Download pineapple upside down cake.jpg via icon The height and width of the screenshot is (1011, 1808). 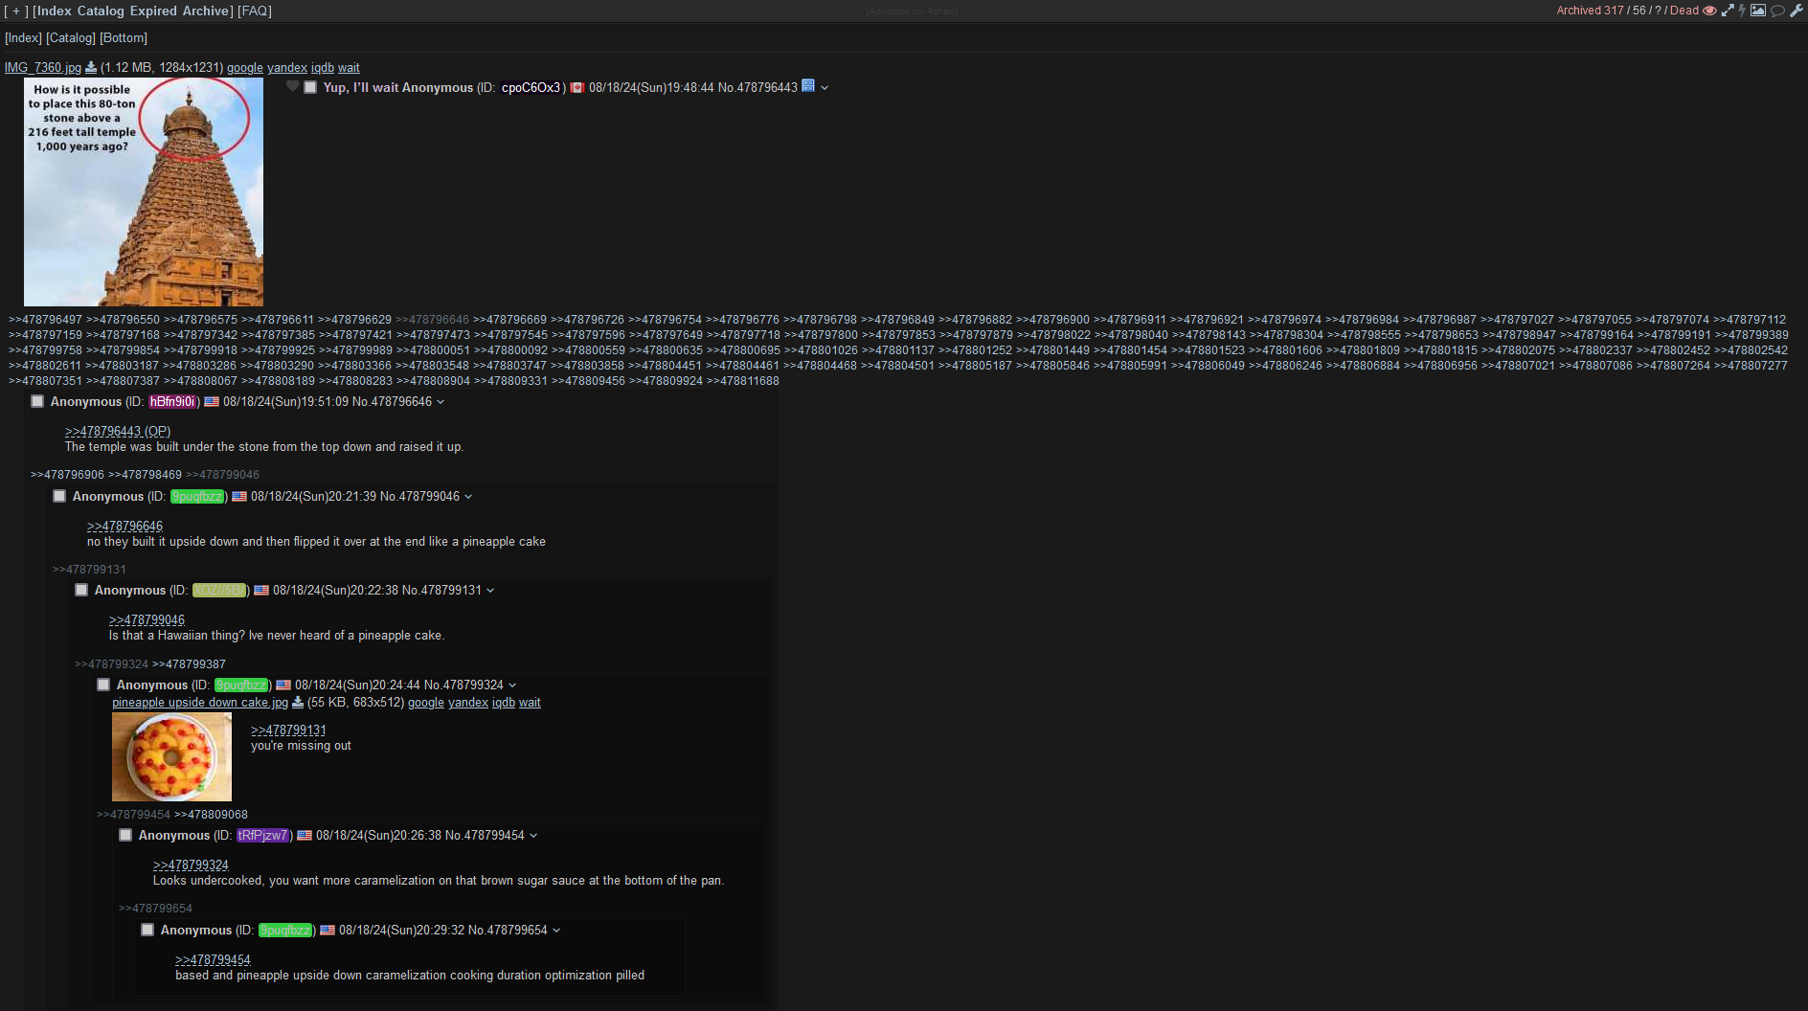click(298, 702)
